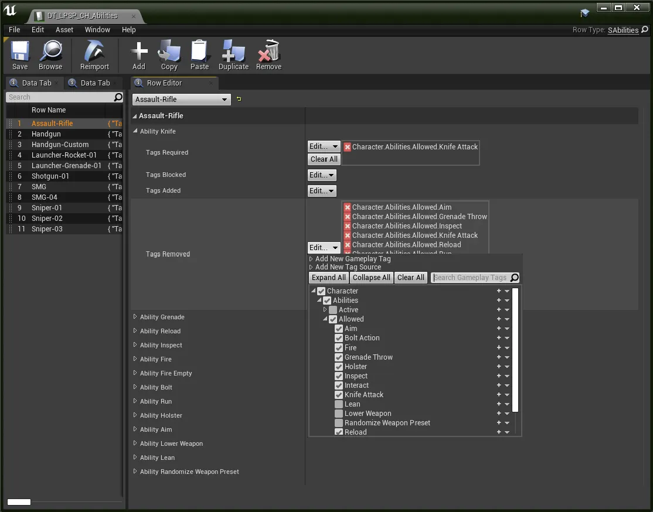The height and width of the screenshot is (512, 653).
Task: Click the Search Gameplay Tags field
Action: [x=471, y=278]
